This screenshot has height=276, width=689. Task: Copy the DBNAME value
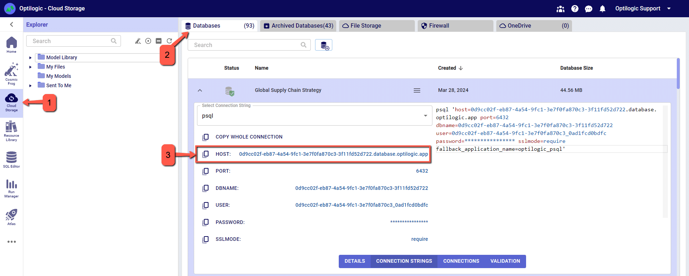coord(205,188)
